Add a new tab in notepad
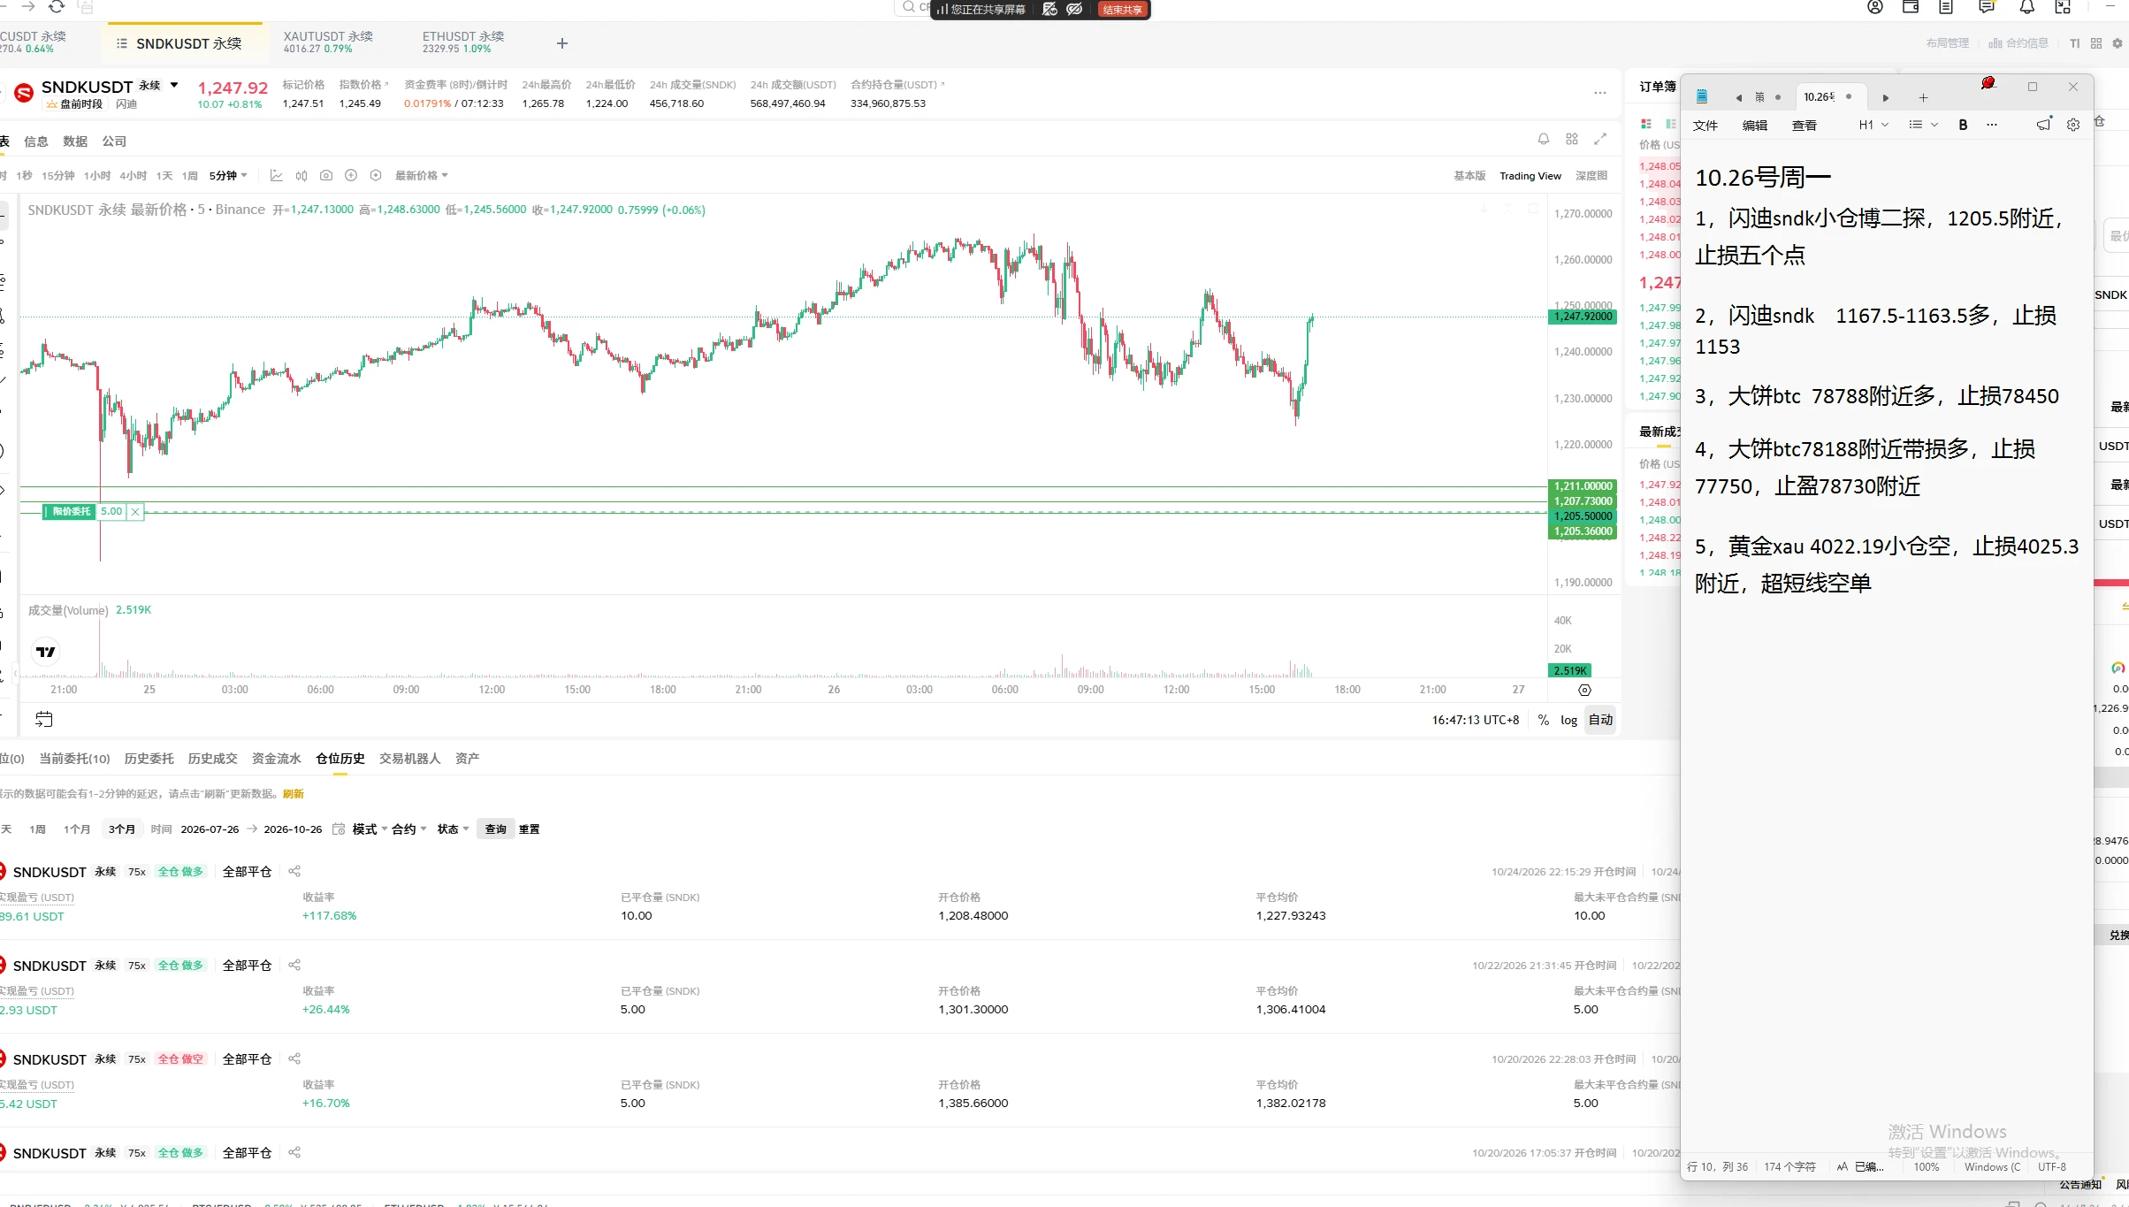 point(1923,98)
